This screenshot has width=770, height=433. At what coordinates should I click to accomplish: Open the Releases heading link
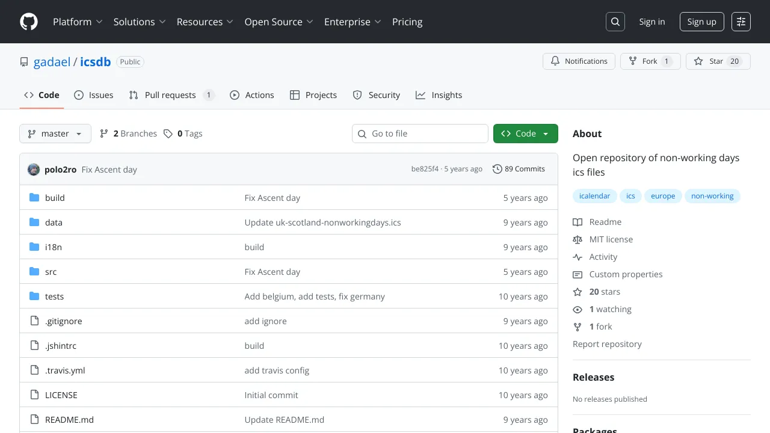(594, 377)
